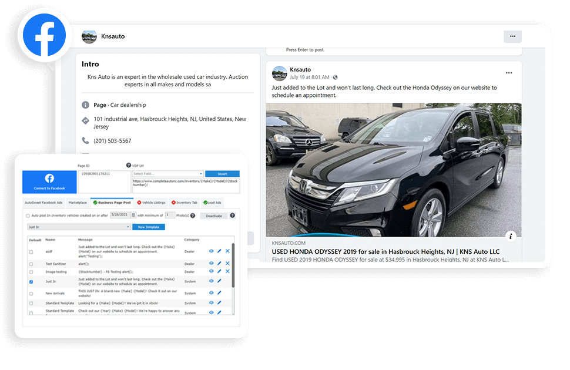
Task: Open the Honda Odyssey post options menu
Action: pyautogui.click(x=509, y=73)
